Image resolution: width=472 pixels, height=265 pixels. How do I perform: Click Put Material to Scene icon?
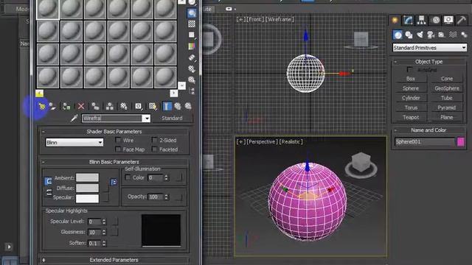click(x=52, y=106)
